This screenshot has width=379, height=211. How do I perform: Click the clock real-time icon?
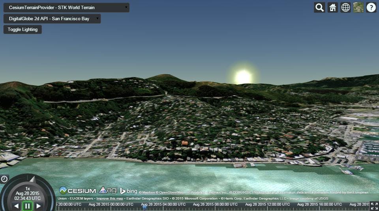(x=4, y=179)
